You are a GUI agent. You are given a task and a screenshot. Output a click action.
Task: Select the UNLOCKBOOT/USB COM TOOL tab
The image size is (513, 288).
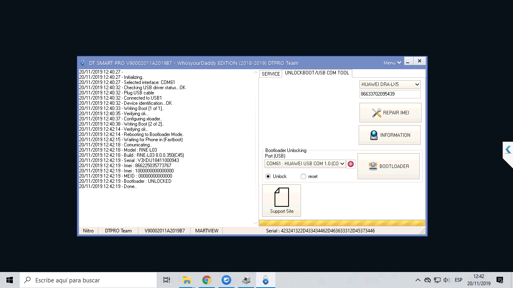[x=317, y=73]
